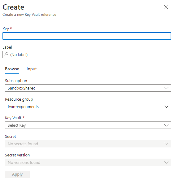Open the Select Key vault dropdown
The width and height of the screenshot is (174, 184).
click(88, 125)
